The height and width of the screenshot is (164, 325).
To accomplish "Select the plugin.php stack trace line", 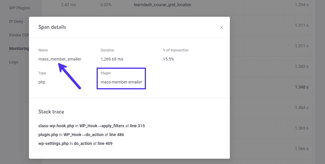I will click(x=81, y=135).
